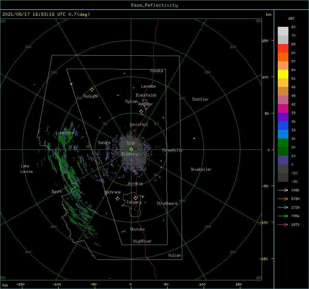The height and width of the screenshot is (289, 309).
Task: Click the Calgary city label
Action: (x=134, y=202)
